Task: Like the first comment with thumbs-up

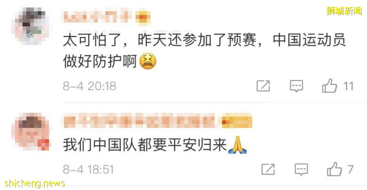Action: coord(330,86)
